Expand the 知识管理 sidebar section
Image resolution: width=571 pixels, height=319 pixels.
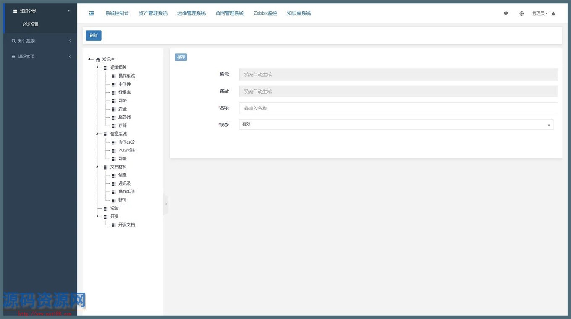click(40, 56)
